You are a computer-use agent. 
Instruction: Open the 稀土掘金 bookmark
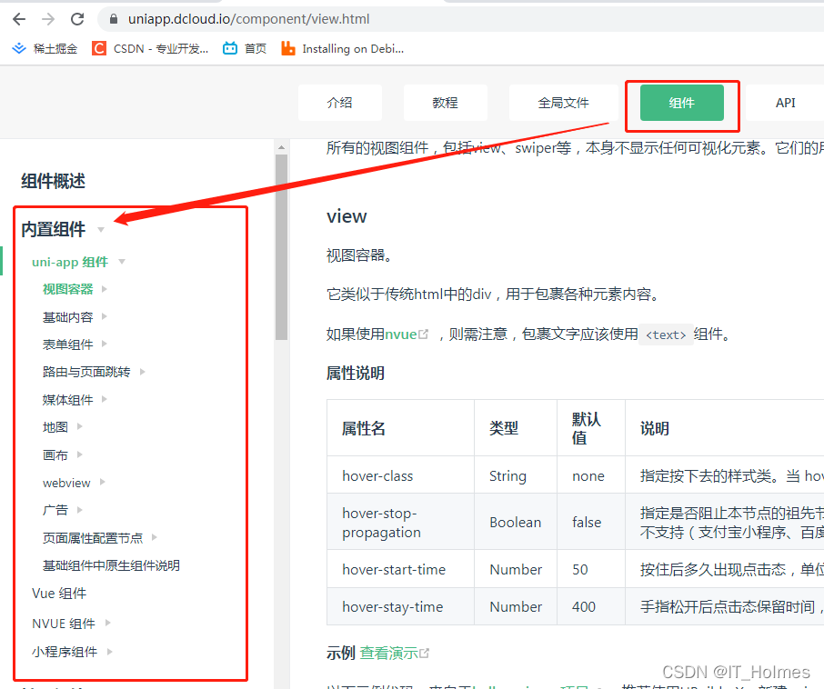click(45, 49)
